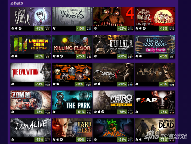
Task: Click Mac icon under Halloween Bundle
Action: point(58,84)
